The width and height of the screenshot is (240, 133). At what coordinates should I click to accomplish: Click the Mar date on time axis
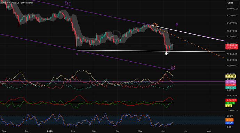95,131
